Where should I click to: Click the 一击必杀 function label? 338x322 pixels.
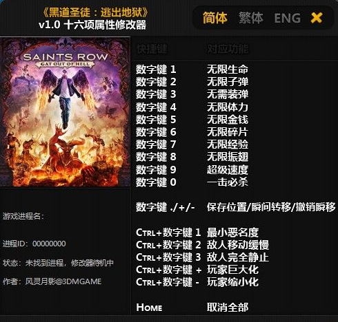(x=228, y=182)
